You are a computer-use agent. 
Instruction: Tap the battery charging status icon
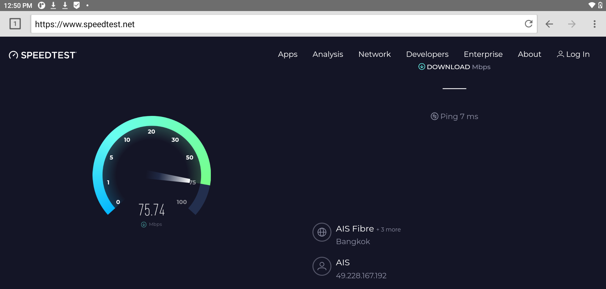point(600,5)
